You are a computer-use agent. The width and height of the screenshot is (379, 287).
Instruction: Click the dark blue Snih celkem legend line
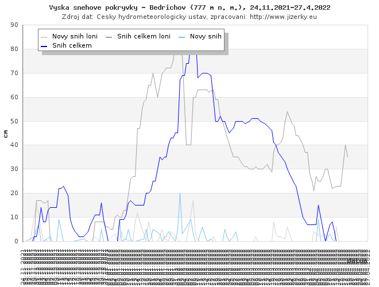[45, 45]
